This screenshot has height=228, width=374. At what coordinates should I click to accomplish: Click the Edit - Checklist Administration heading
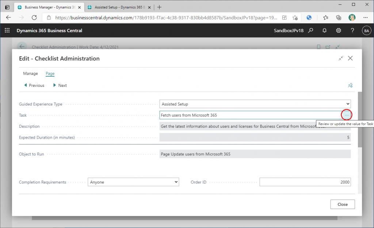point(59,58)
